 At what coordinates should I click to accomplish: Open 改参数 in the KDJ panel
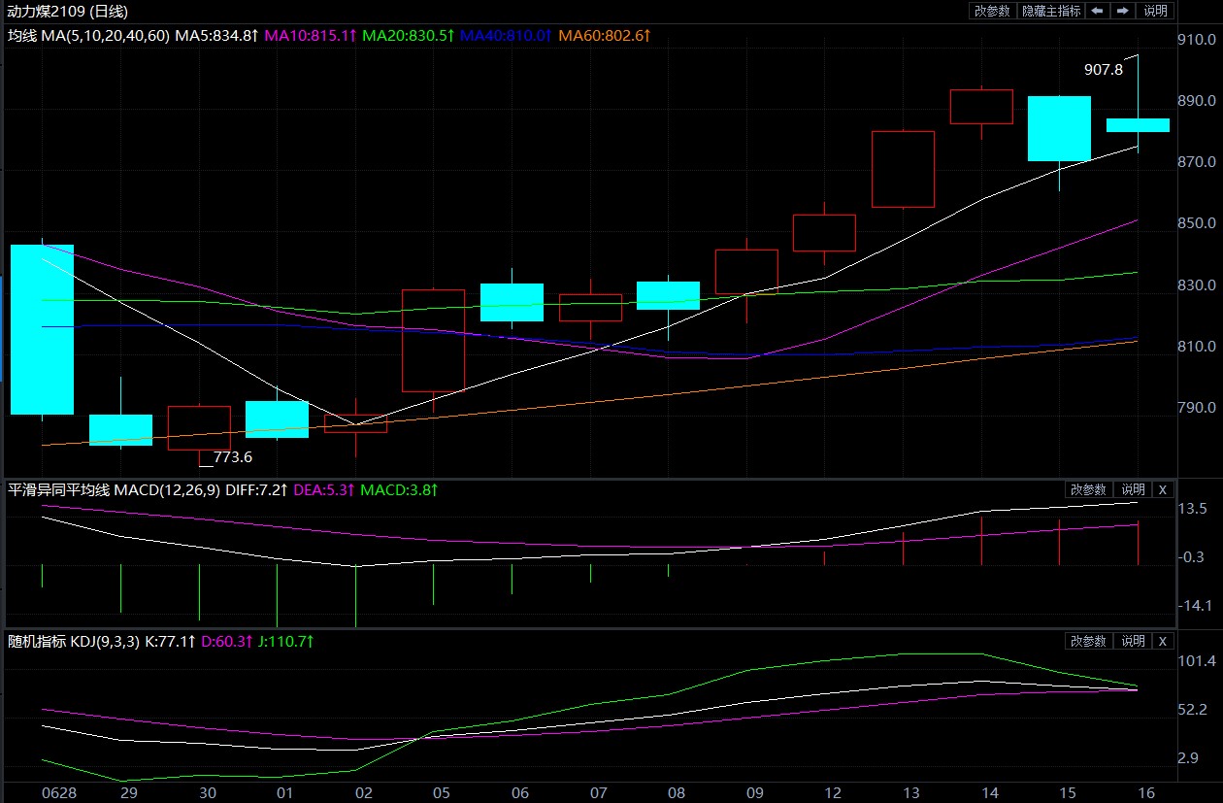coord(1088,641)
